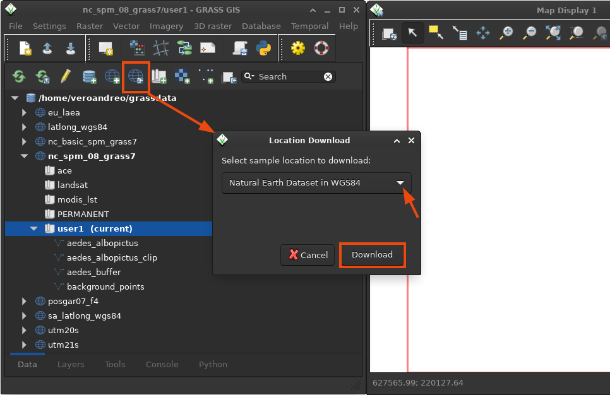Viewport: 610px width, 395px height.
Task: Reload current mapset only icon
Action: point(42,76)
